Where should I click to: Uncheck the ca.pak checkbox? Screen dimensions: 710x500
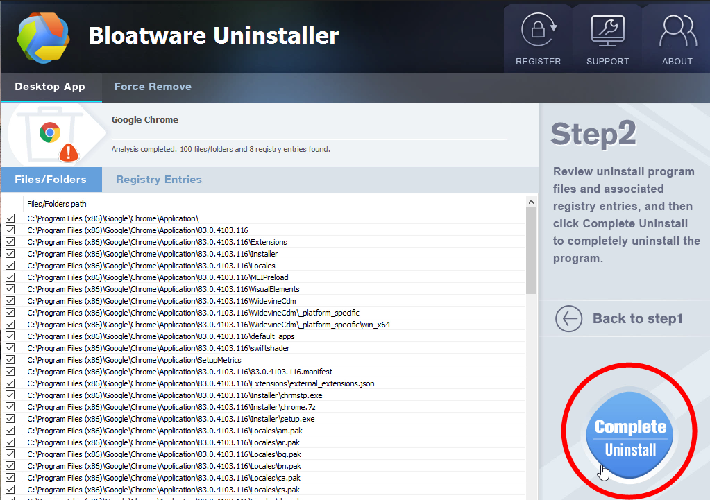[10, 478]
